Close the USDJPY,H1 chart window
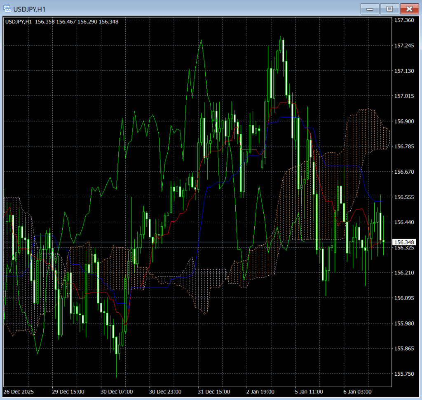422x400 pixels. [409, 9]
